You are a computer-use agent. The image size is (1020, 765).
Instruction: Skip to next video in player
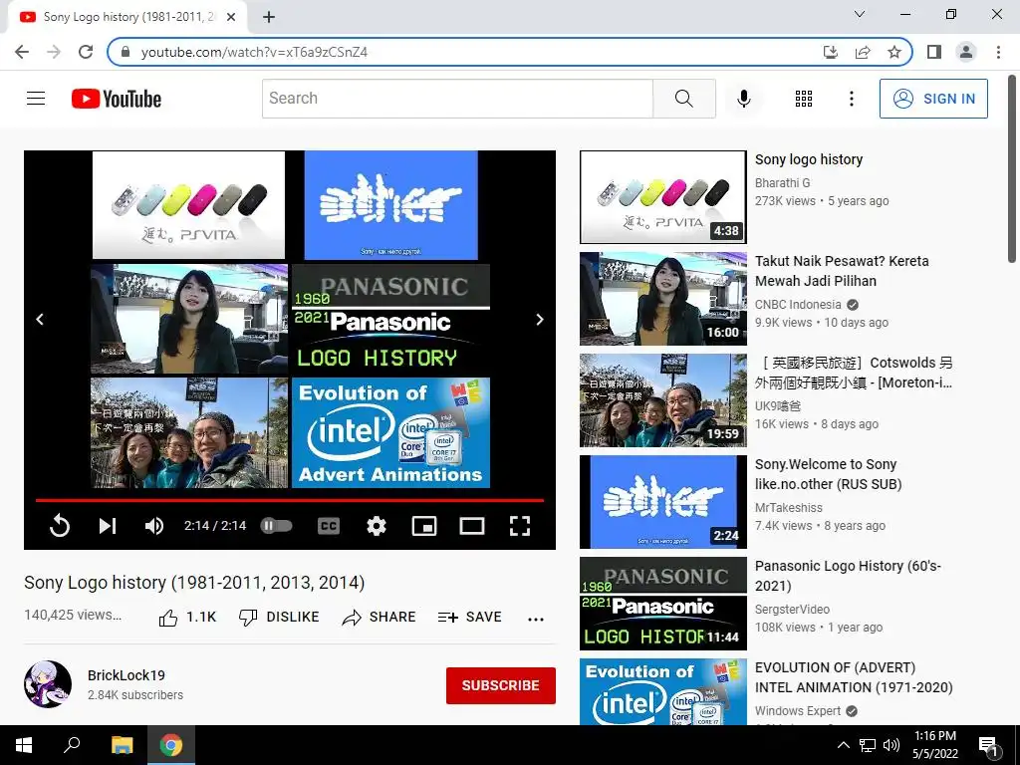pyautogui.click(x=108, y=526)
